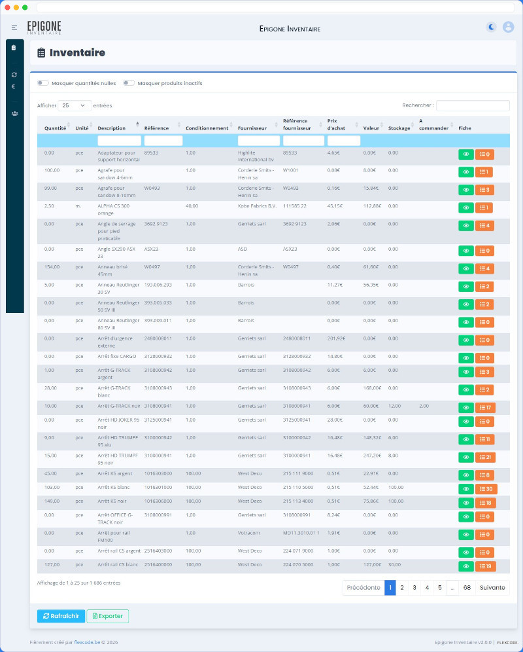Sort table by Description column header

112,128
